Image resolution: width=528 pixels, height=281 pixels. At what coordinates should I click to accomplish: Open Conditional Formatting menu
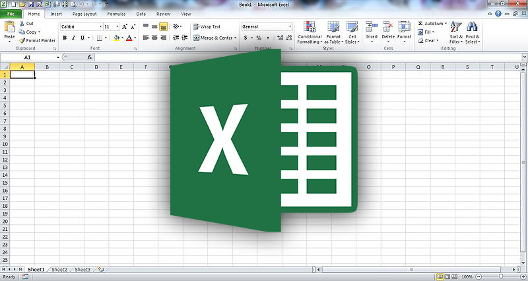coord(310,32)
